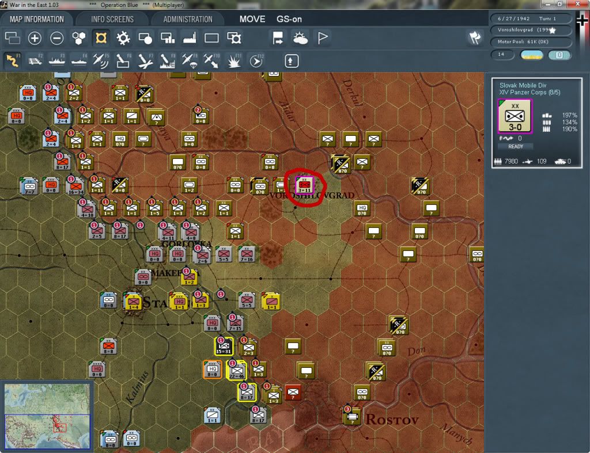Toggle the highlighted yellow map overlay icon
The image size is (590, 453).
tap(101, 38)
